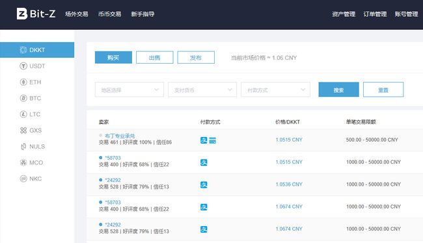Select the USDT coin icon
Screen dimensions: 423x243
23,66
